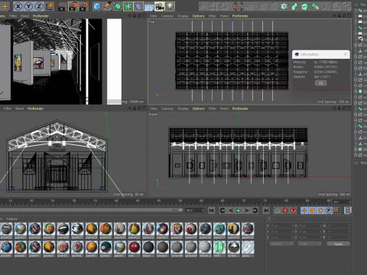Screen dimensions: 367x275
Task: Click the green subdivision generator icon
Action: point(118,6)
